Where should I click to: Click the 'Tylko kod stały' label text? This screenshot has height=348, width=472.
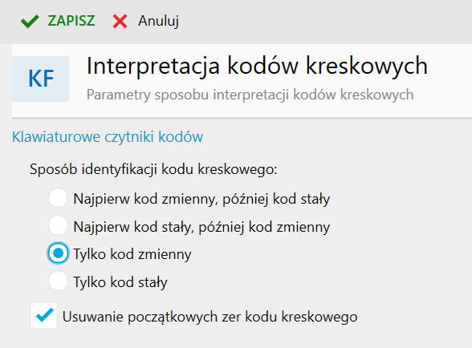(120, 282)
